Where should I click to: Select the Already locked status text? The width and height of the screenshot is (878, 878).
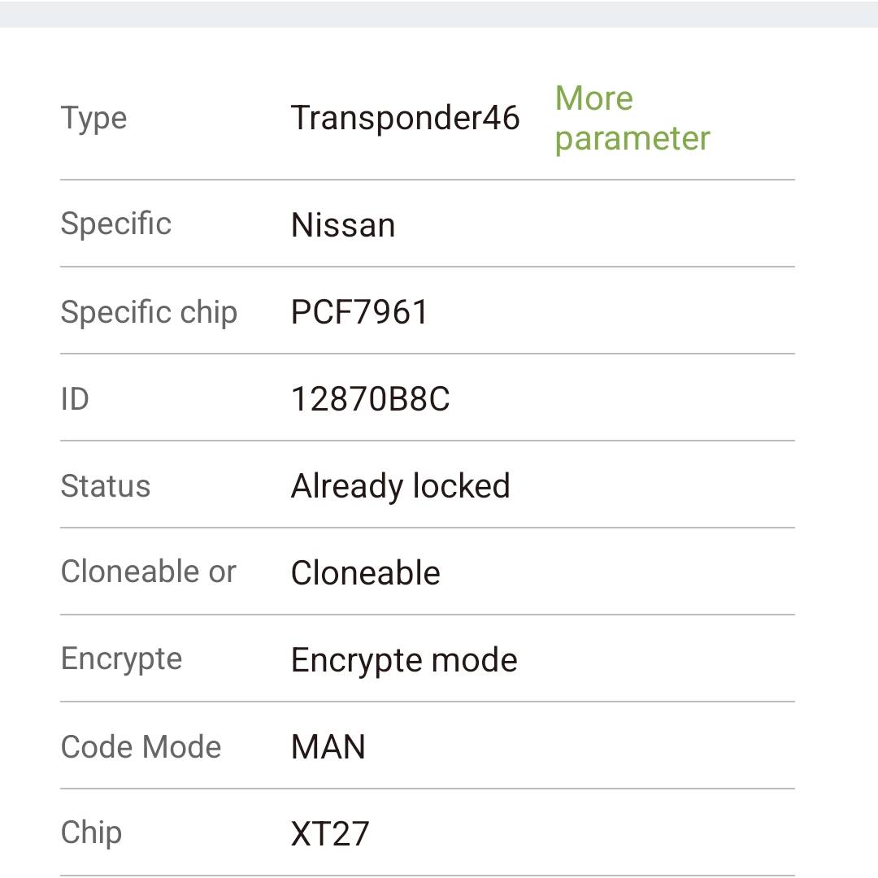point(400,486)
